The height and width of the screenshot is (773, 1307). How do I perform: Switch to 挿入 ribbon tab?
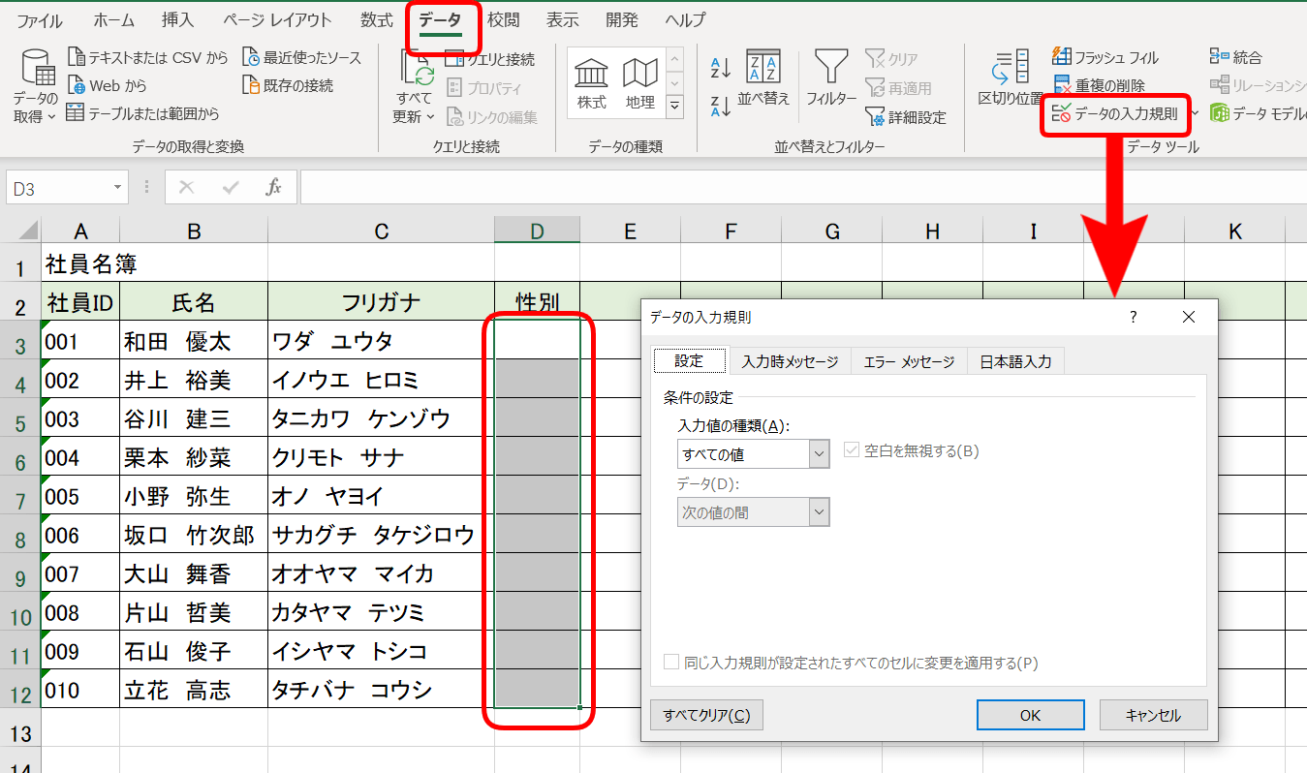point(177,20)
